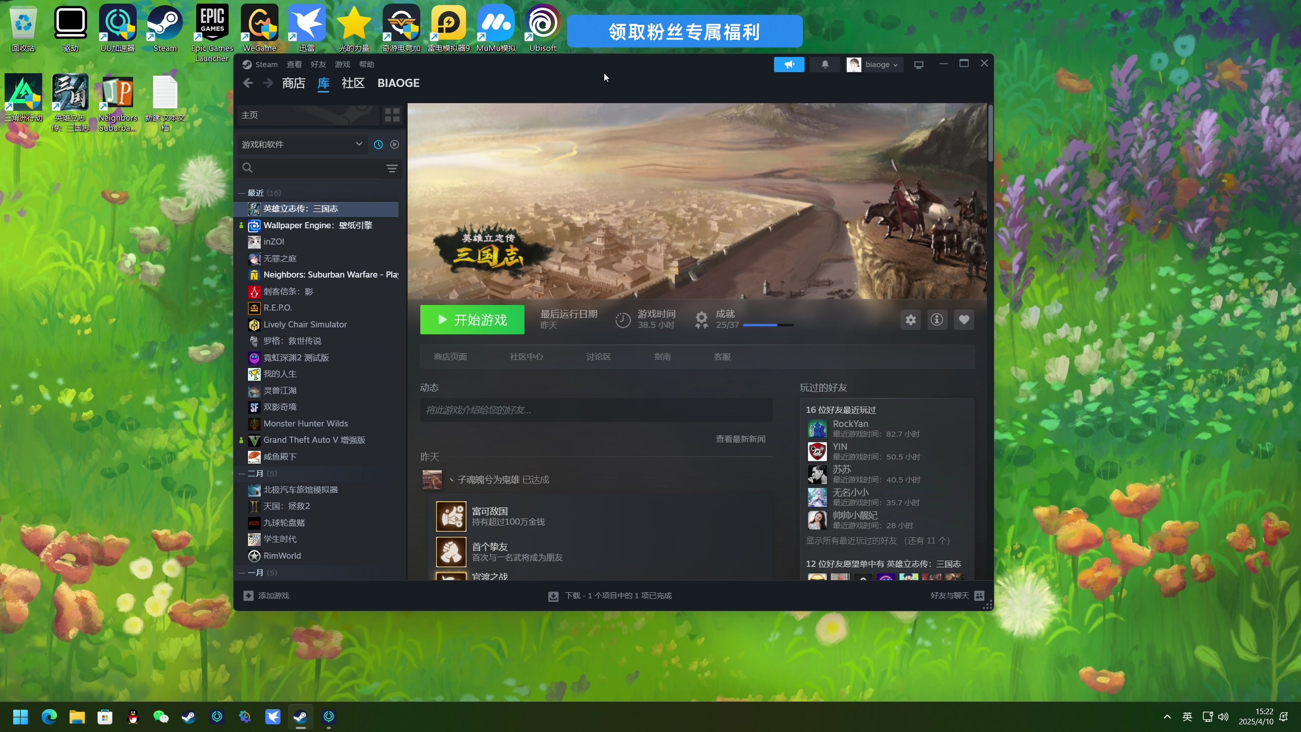Select RimWorld in the library list
Image resolution: width=1301 pixels, height=732 pixels.
pos(282,556)
